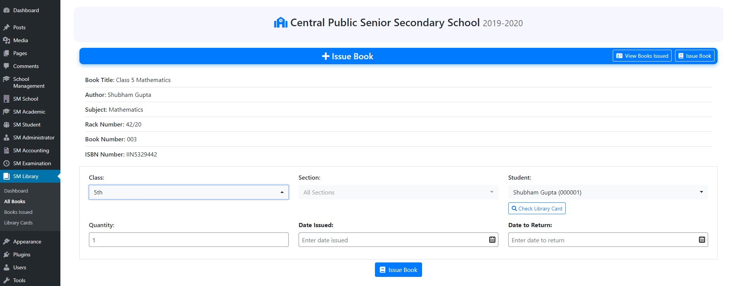
Task: Click the SM Library book icon
Action: click(6, 176)
